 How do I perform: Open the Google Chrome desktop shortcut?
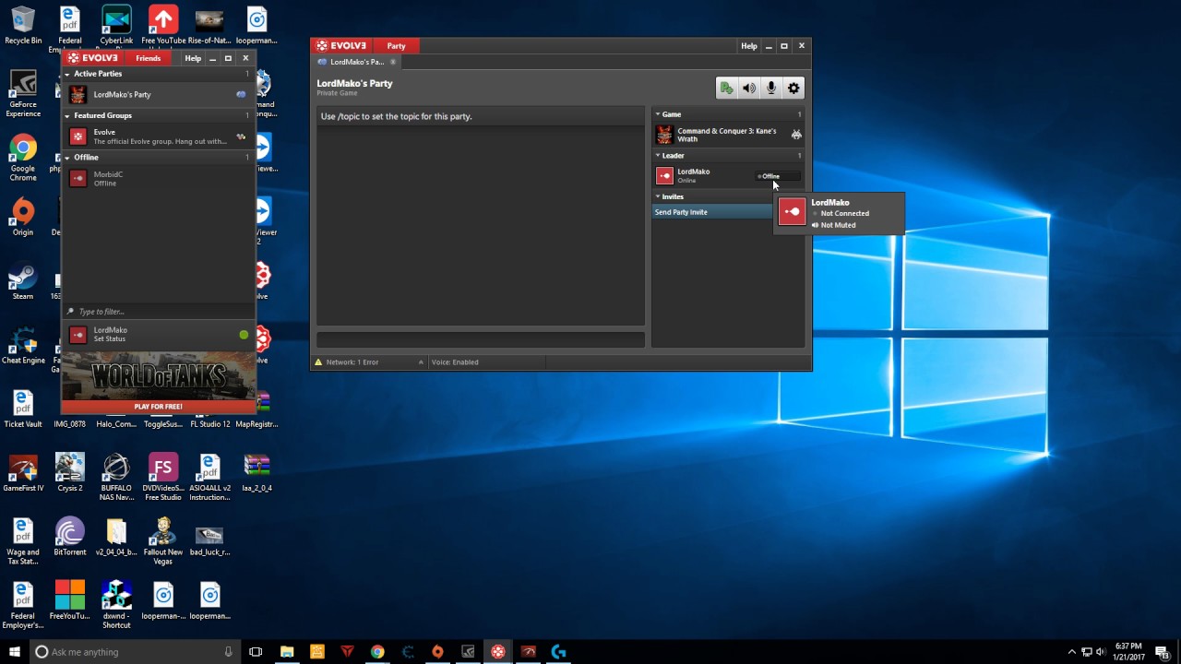[23, 158]
